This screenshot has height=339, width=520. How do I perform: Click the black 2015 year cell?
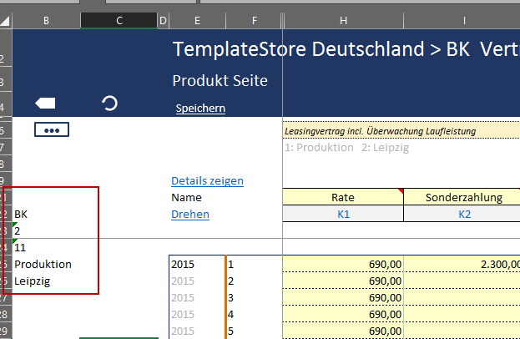tap(196, 265)
